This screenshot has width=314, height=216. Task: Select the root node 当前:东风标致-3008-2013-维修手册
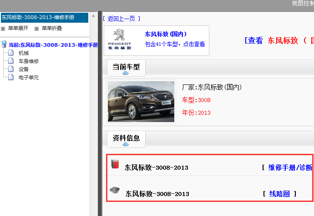pyautogui.click(x=53, y=45)
